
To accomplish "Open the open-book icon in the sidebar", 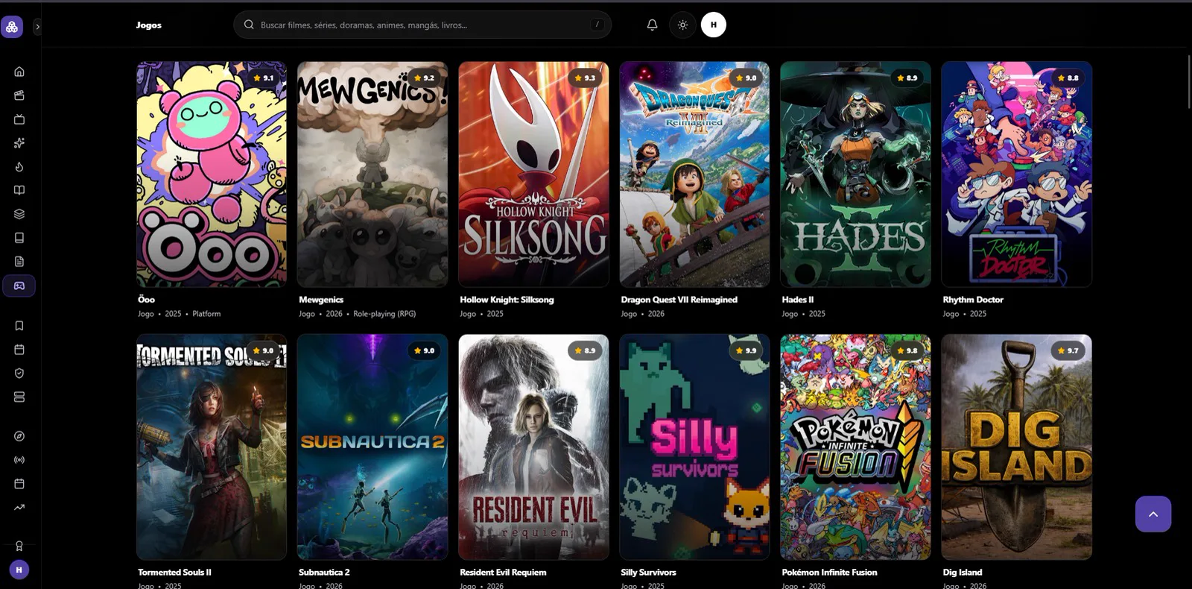I will (19, 190).
